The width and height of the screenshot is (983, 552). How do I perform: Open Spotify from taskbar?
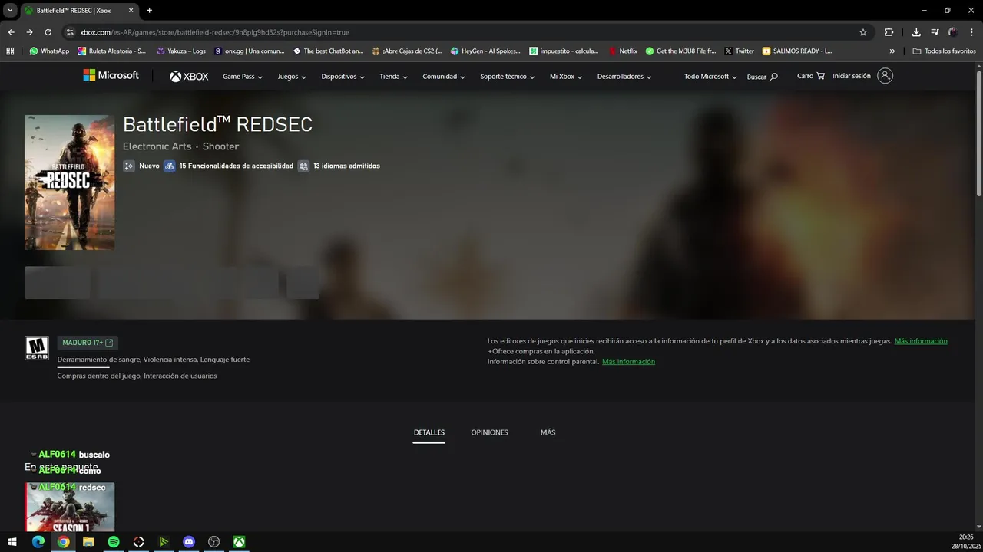(114, 542)
